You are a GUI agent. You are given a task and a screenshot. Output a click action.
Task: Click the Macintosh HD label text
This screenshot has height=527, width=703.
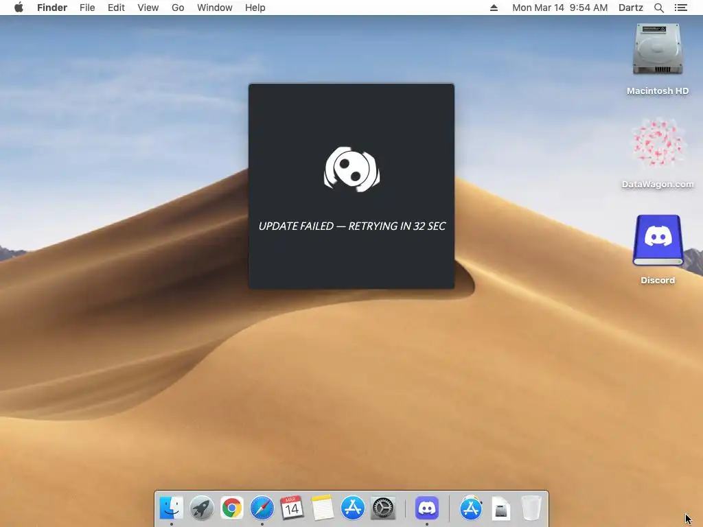[658, 91]
